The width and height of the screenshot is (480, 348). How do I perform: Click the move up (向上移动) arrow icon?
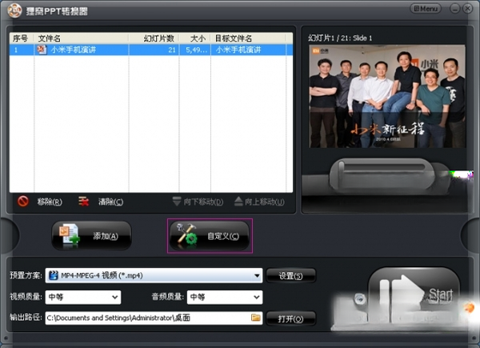(238, 202)
